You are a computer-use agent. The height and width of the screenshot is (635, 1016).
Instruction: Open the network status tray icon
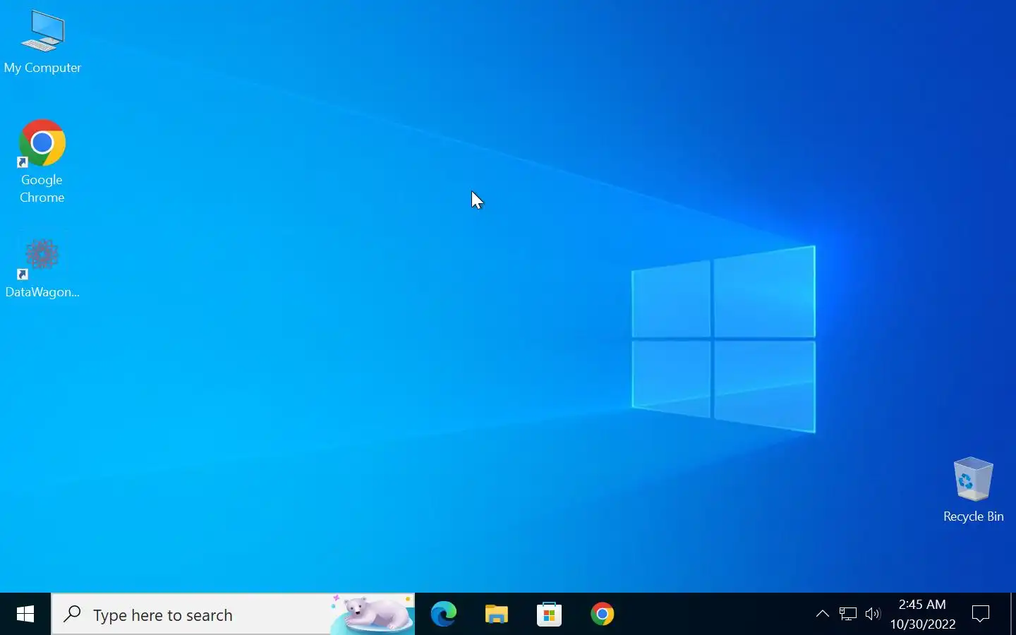(848, 614)
